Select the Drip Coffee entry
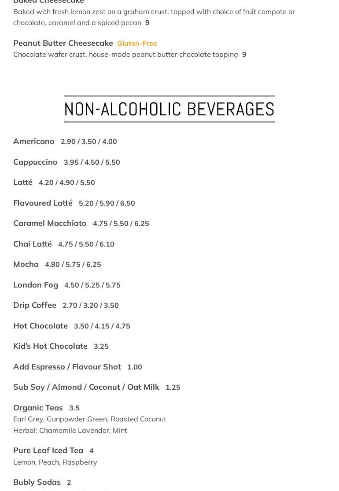 (35, 305)
